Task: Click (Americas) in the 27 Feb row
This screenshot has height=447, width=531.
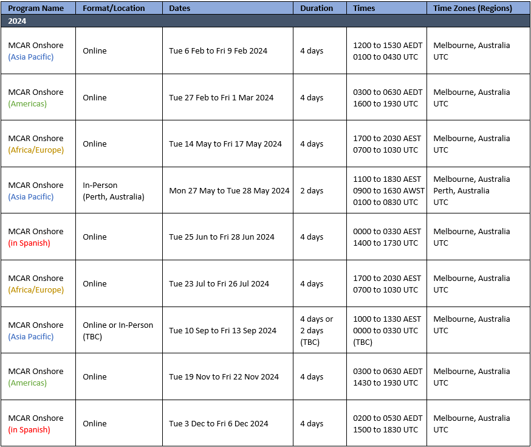Action: 27,104
